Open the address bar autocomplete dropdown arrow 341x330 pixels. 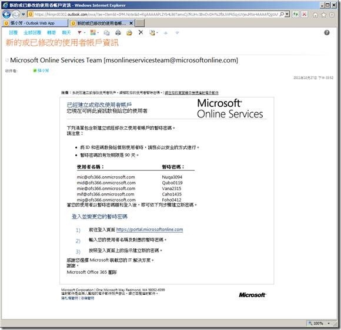point(287,14)
